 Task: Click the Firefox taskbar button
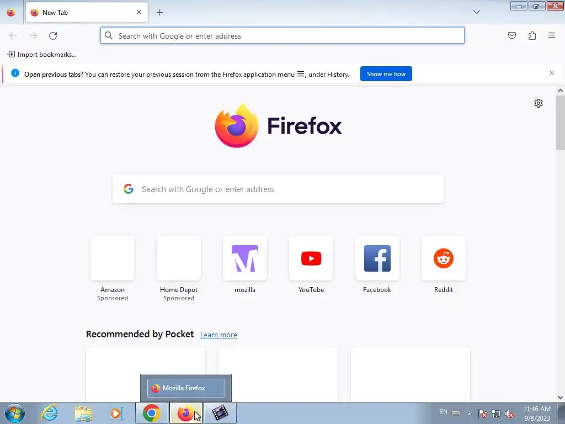(185, 413)
